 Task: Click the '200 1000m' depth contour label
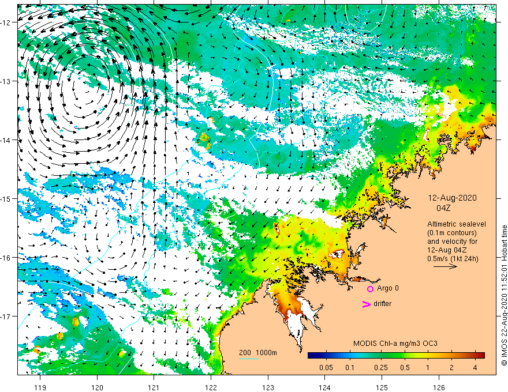pos(258,353)
